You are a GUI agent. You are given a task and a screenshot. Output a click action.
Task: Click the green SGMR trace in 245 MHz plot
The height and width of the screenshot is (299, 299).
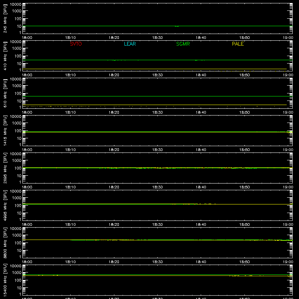[x=157, y=26]
